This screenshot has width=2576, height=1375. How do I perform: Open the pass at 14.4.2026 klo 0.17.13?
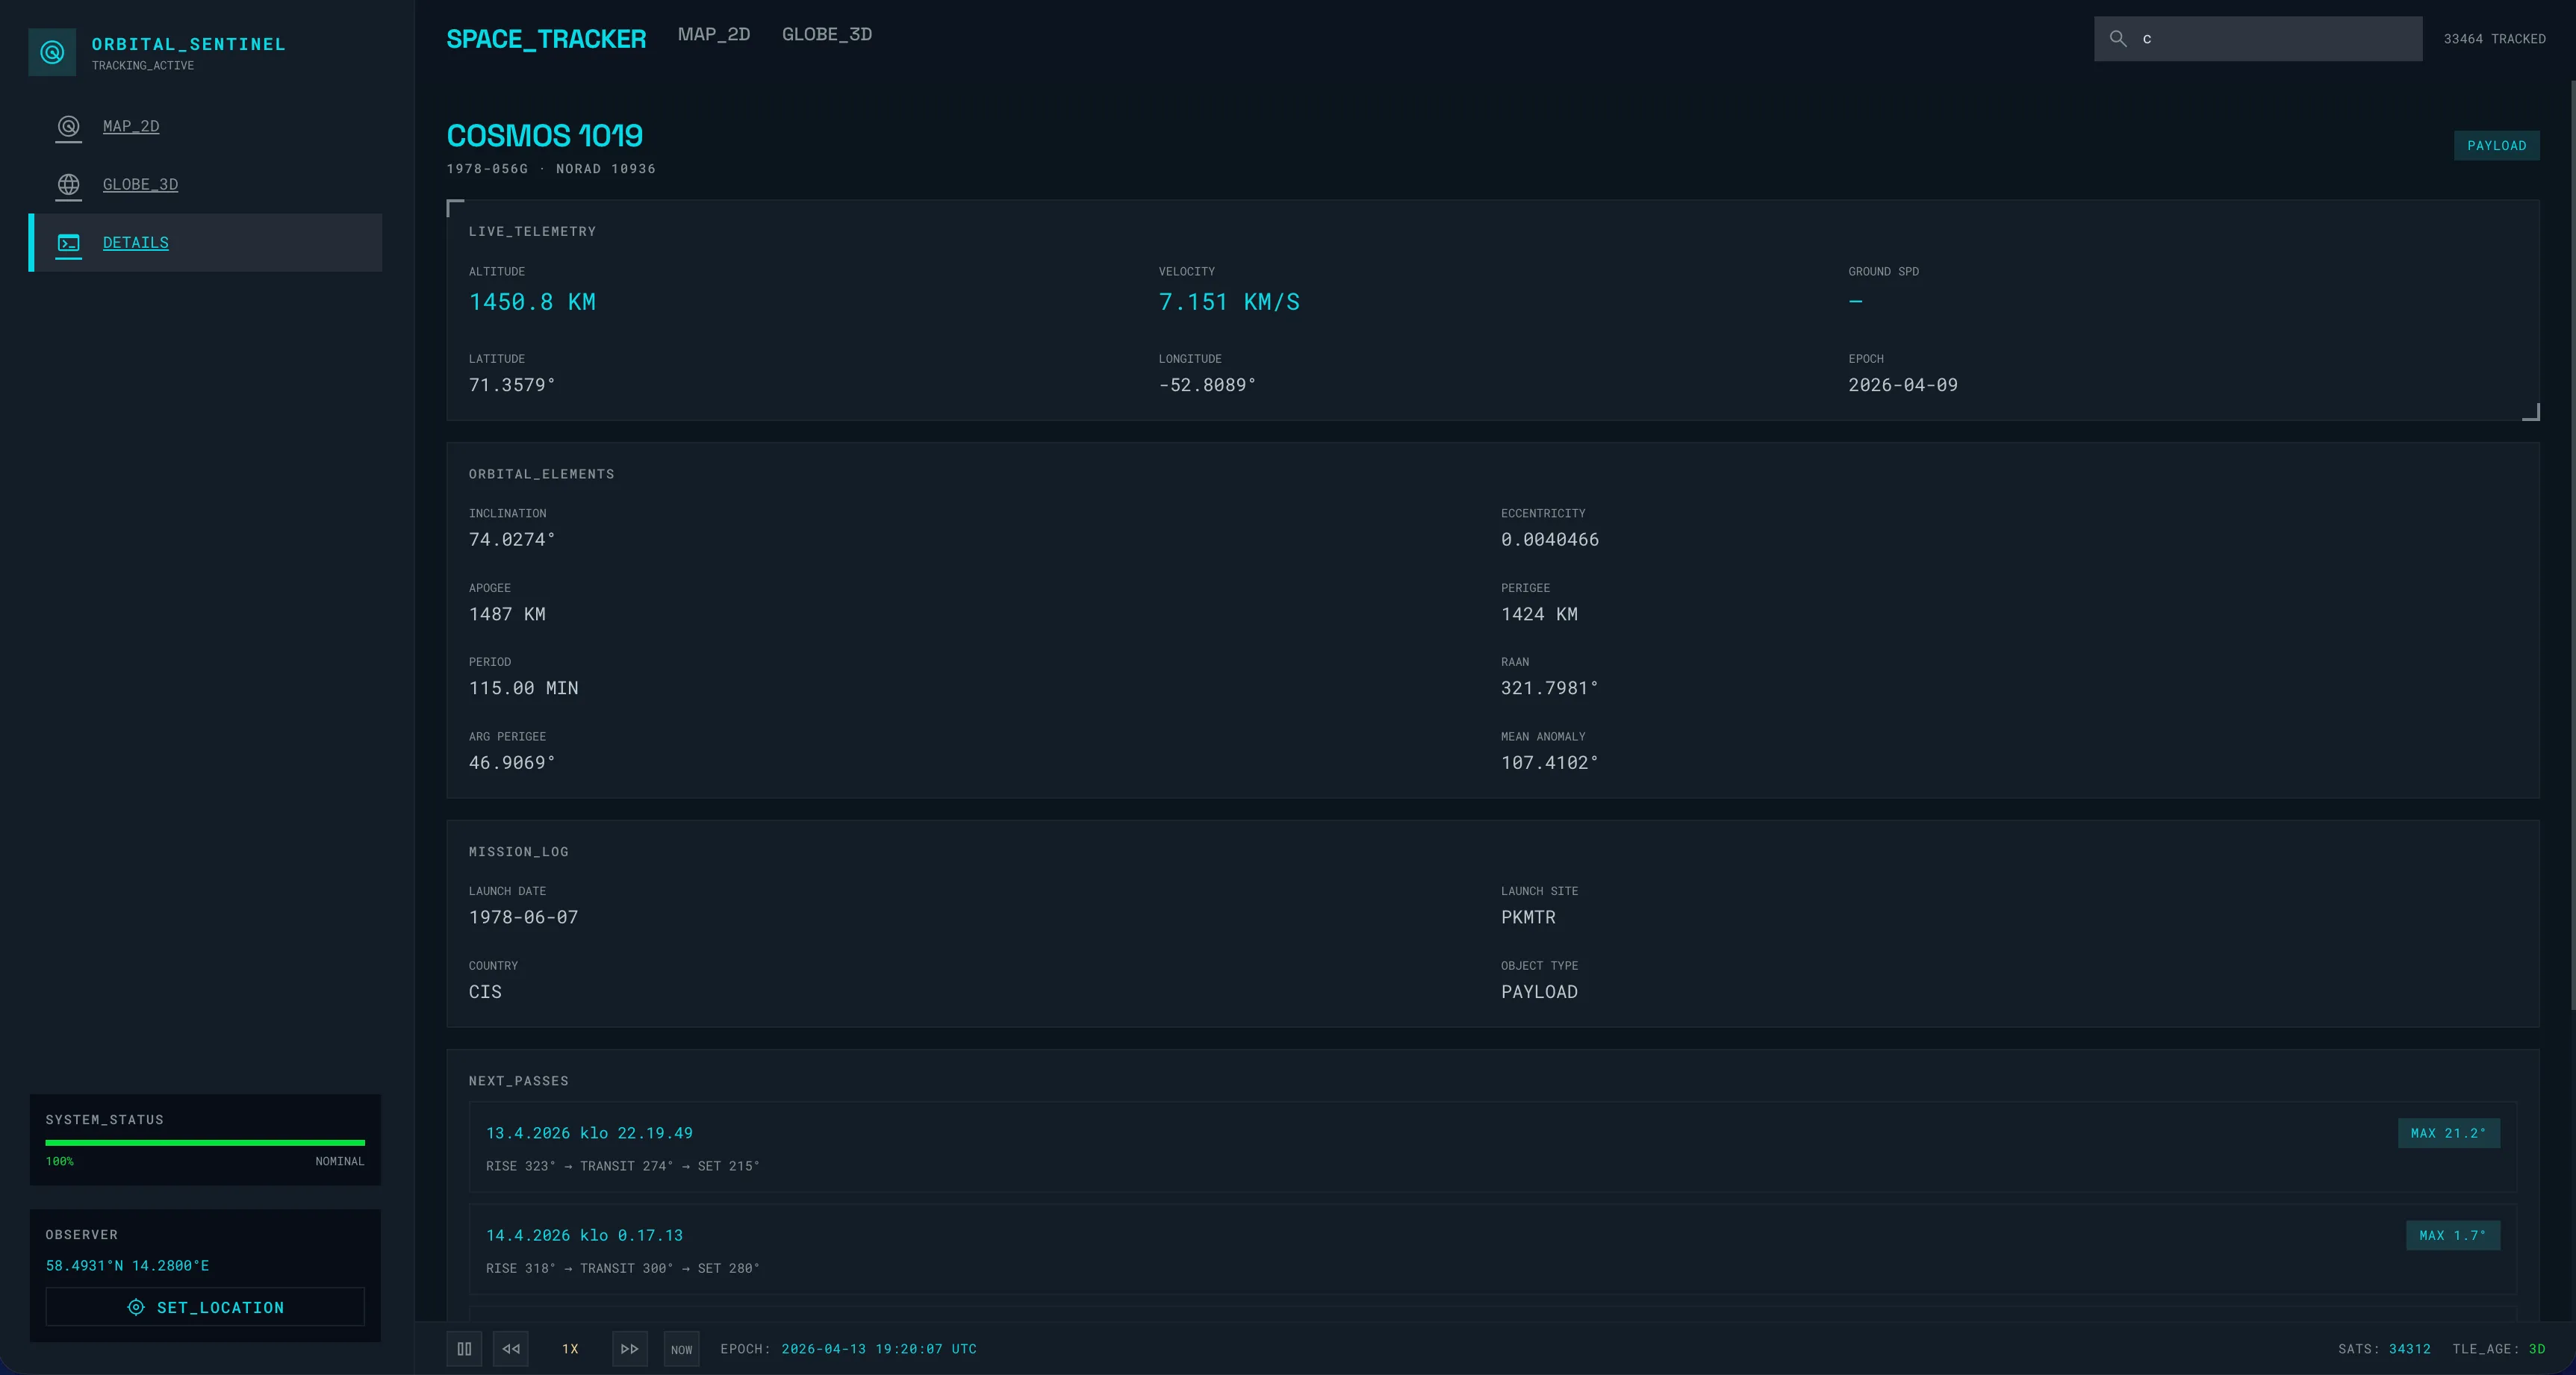click(1492, 1250)
